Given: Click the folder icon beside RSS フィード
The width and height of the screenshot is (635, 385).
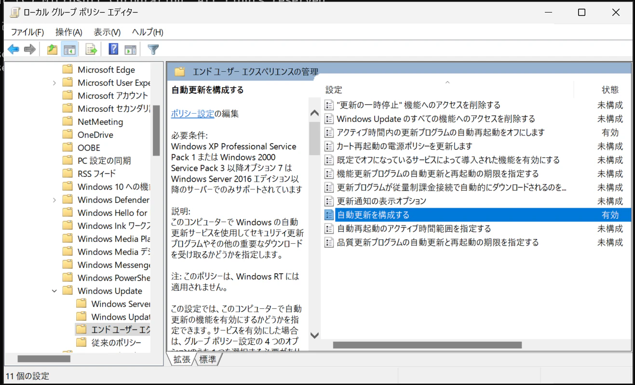Looking at the screenshot, I should pos(68,173).
